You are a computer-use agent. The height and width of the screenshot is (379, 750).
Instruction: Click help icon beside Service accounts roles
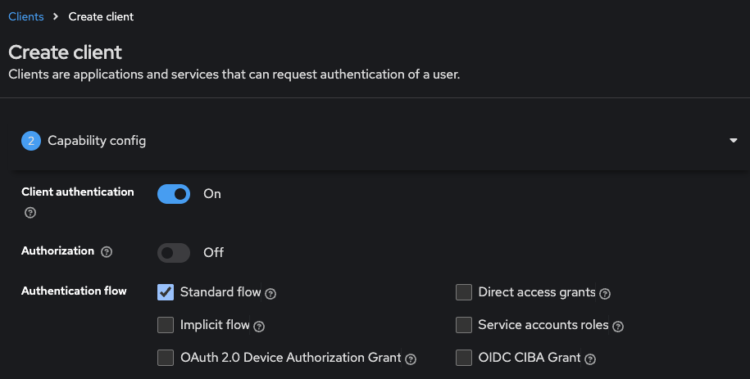click(x=618, y=326)
